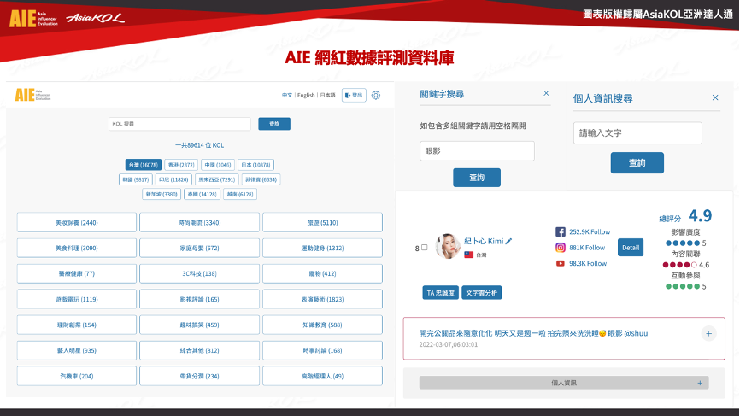Choose the 影視評論 (165) category
This screenshot has height=416, width=740.
click(200, 299)
